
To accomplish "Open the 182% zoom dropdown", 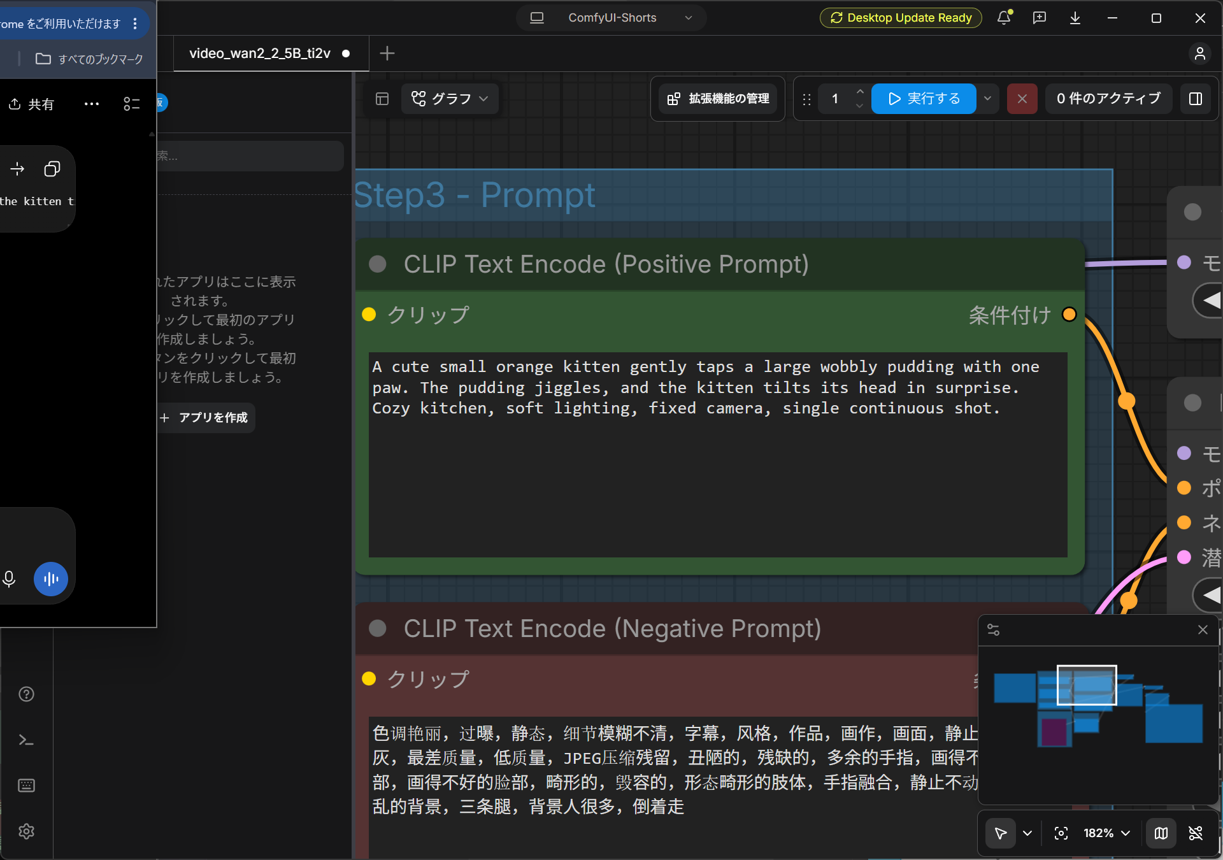I will click(x=1107, y=833).
